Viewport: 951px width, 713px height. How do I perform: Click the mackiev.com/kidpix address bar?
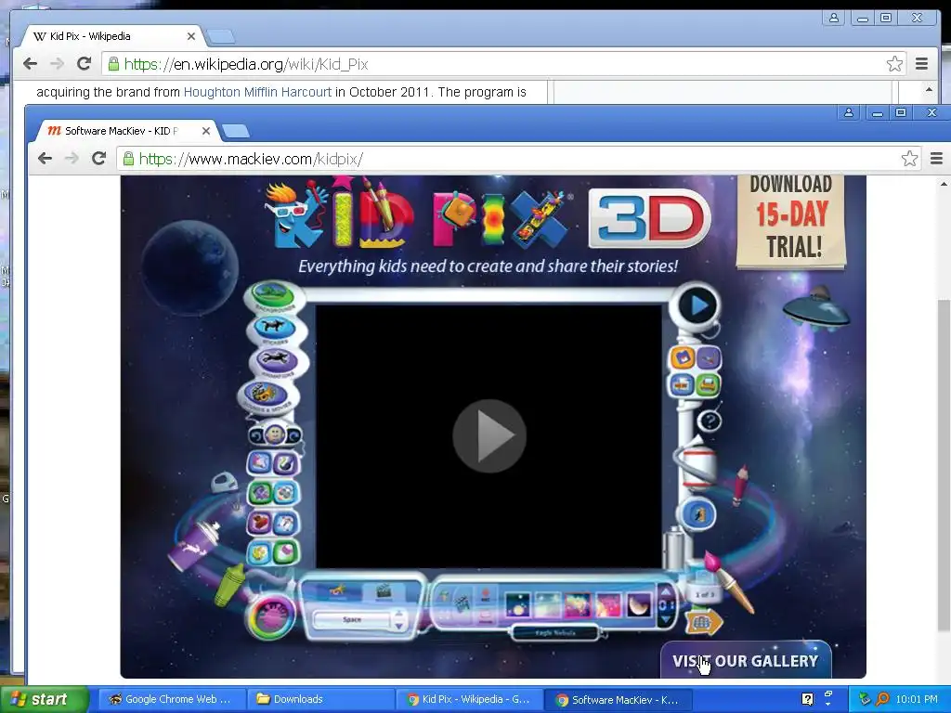coord(518,159)
